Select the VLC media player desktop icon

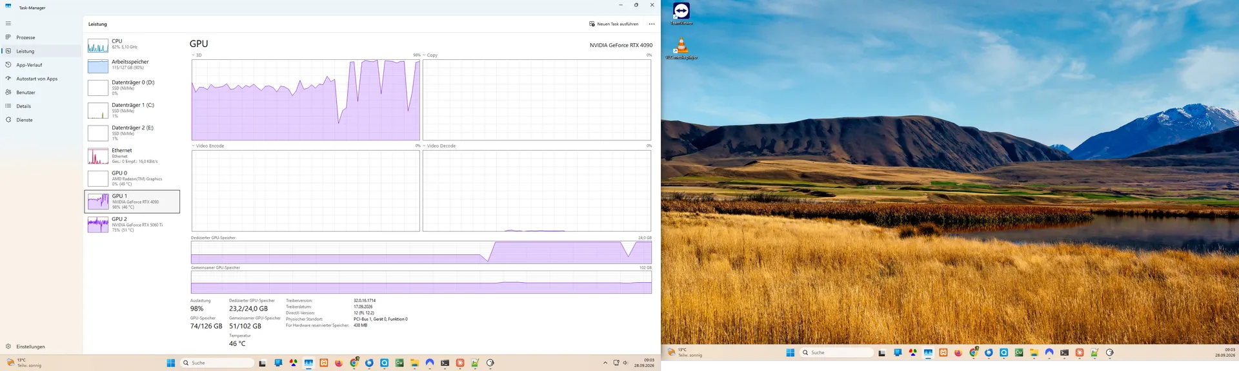(681, 48)
